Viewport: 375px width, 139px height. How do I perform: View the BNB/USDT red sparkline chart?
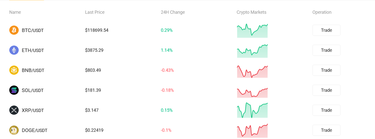coord(252,71)
